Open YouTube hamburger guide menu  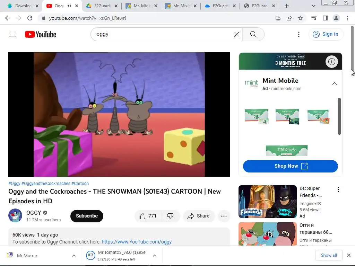tap(12, 34)
